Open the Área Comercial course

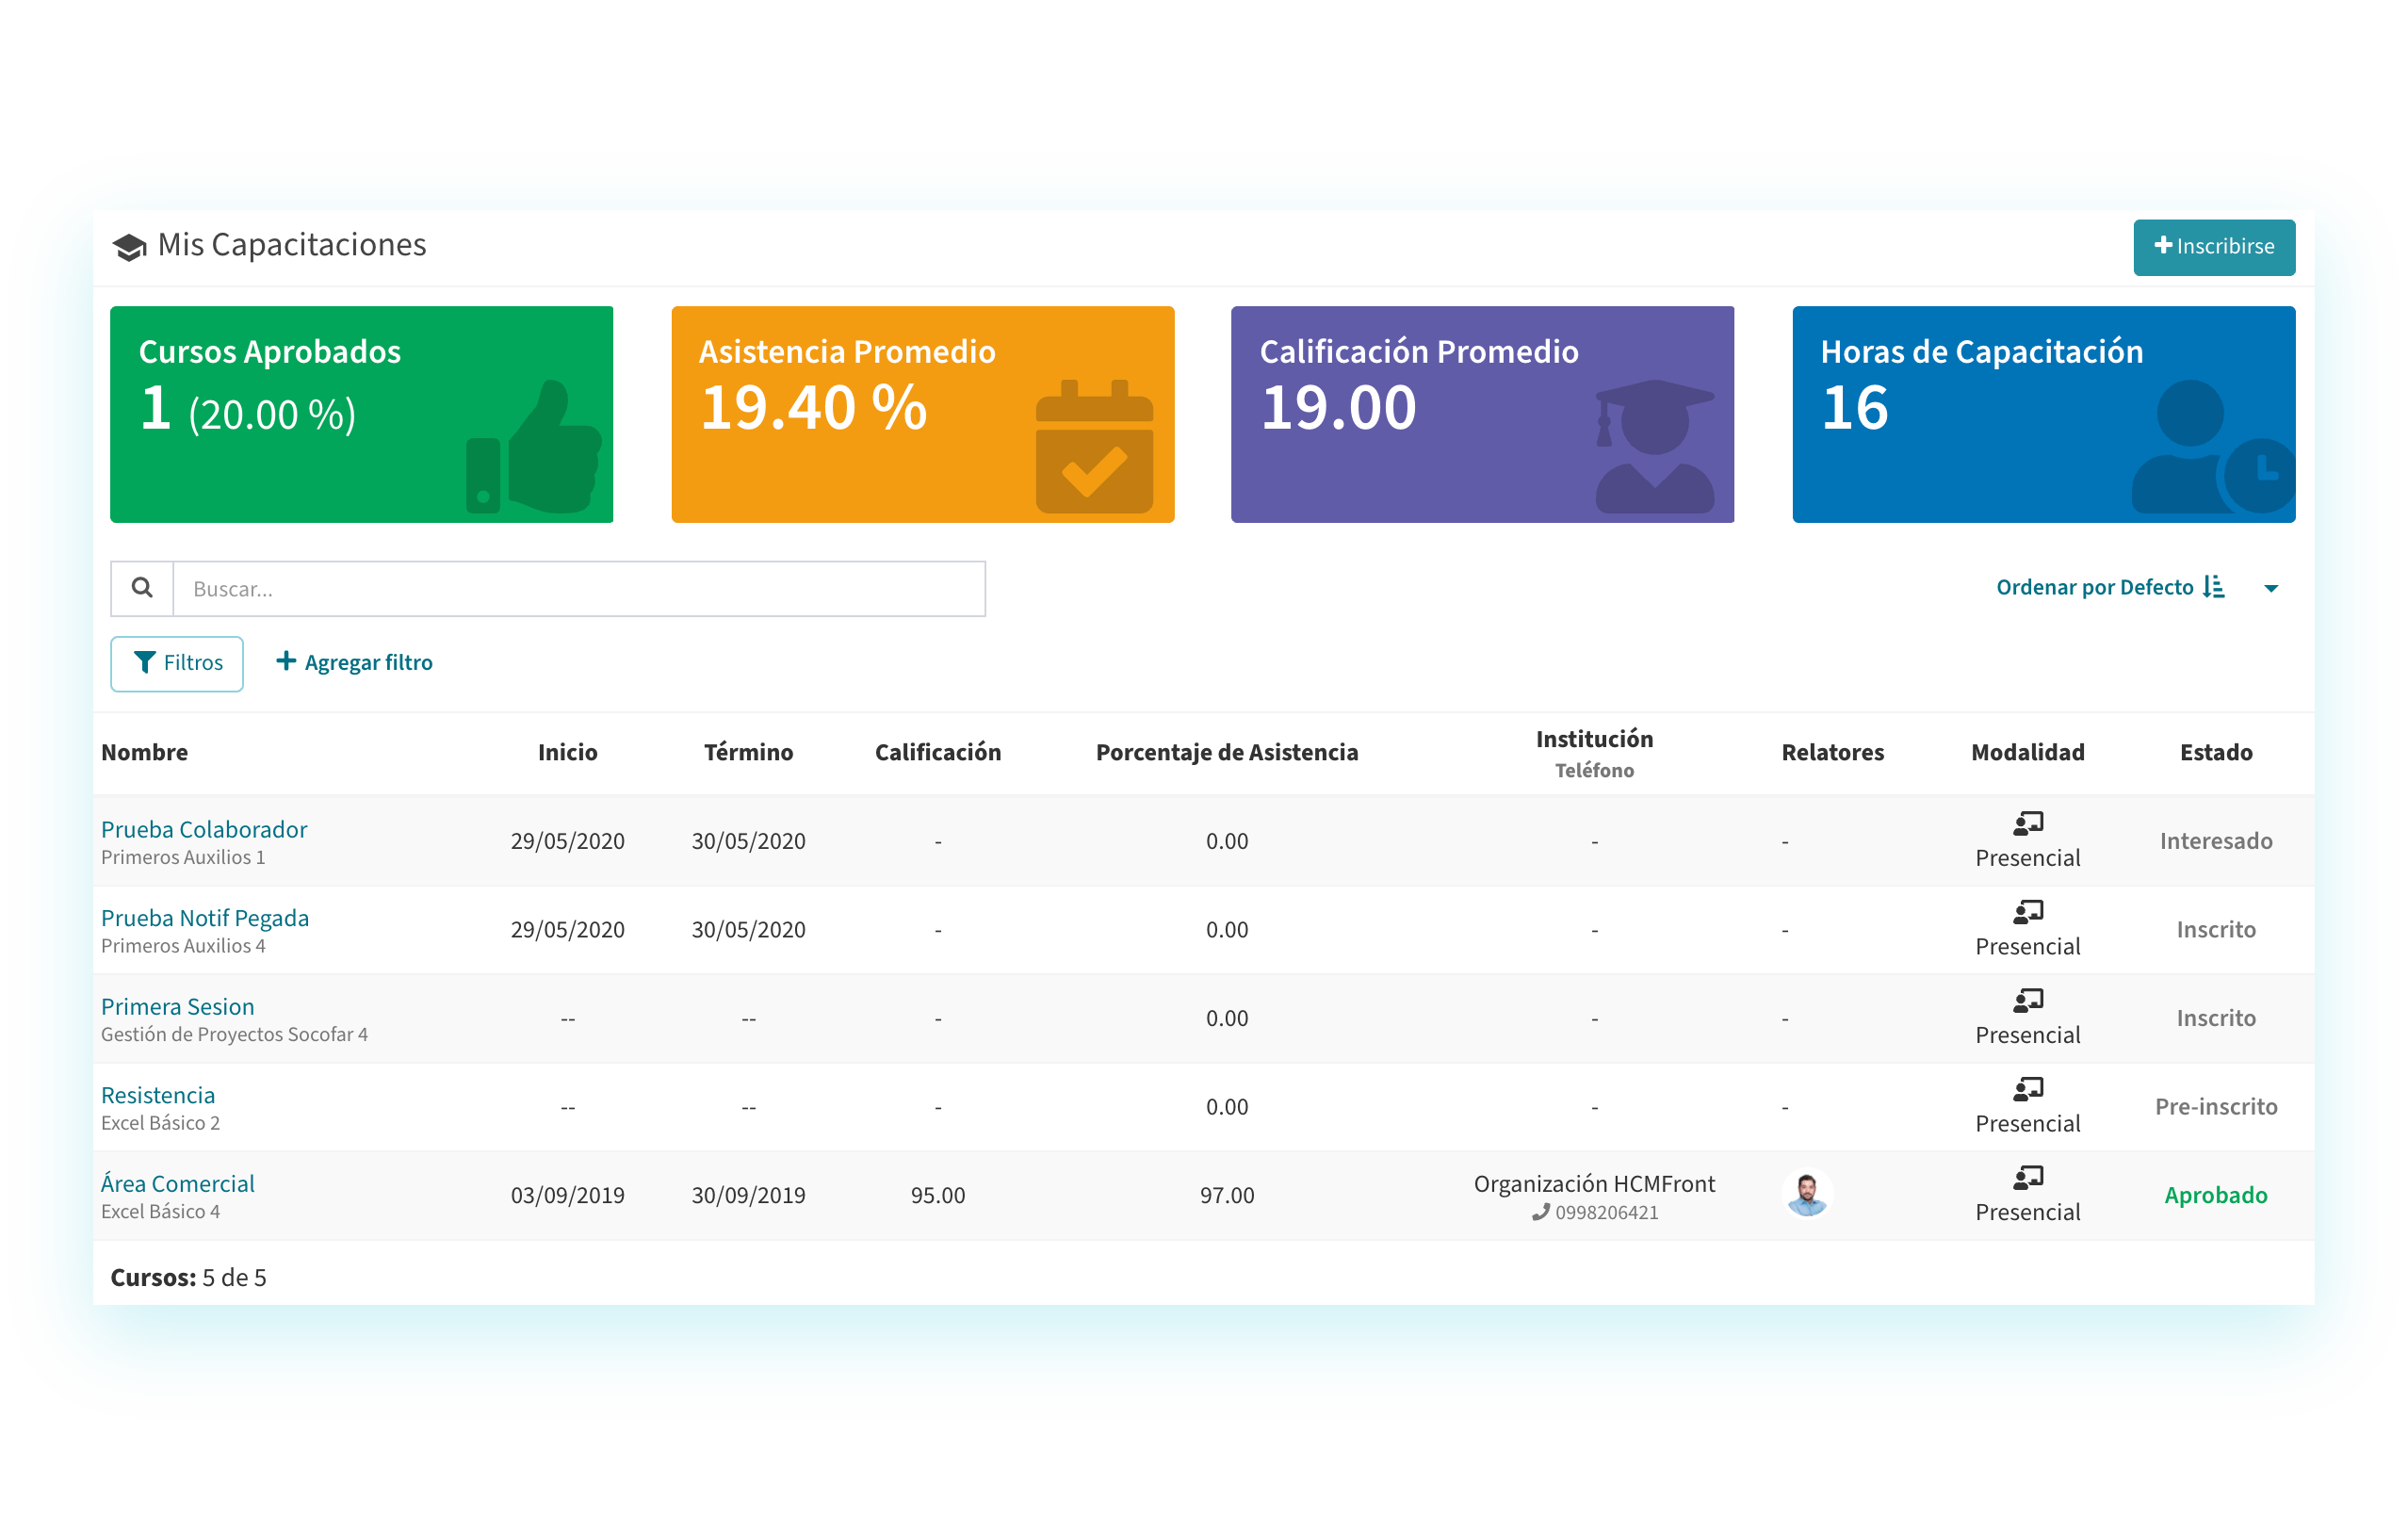[178, 1183]
